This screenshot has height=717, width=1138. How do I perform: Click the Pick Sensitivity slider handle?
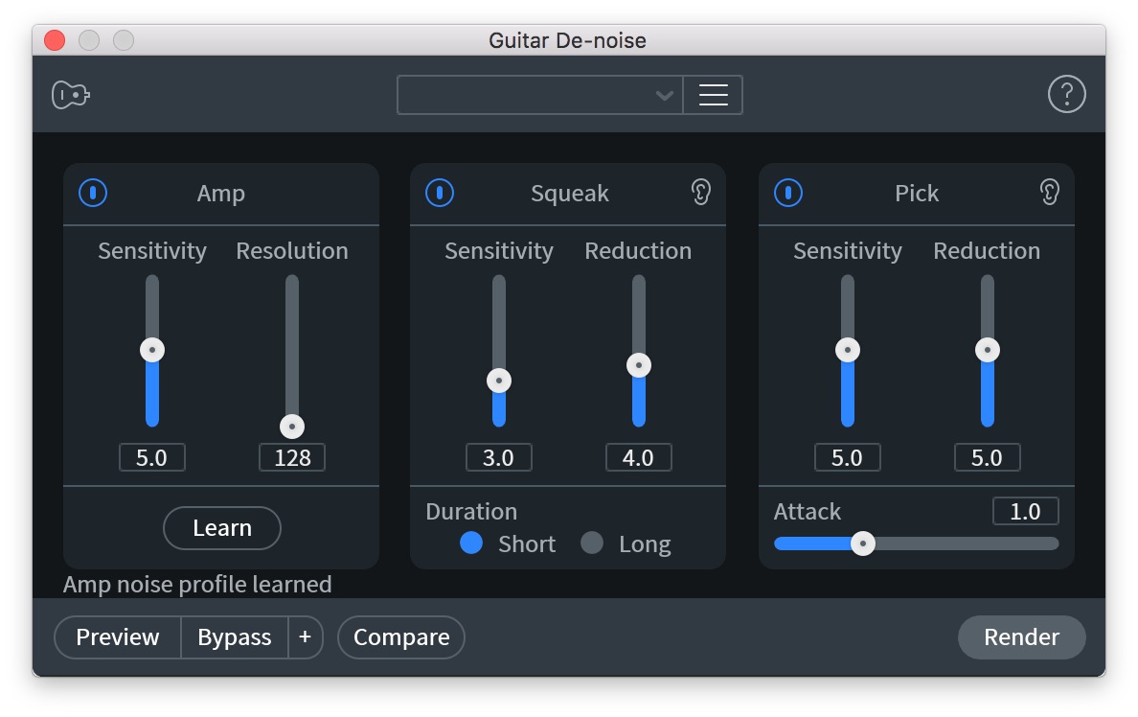(x=848, y=350)
